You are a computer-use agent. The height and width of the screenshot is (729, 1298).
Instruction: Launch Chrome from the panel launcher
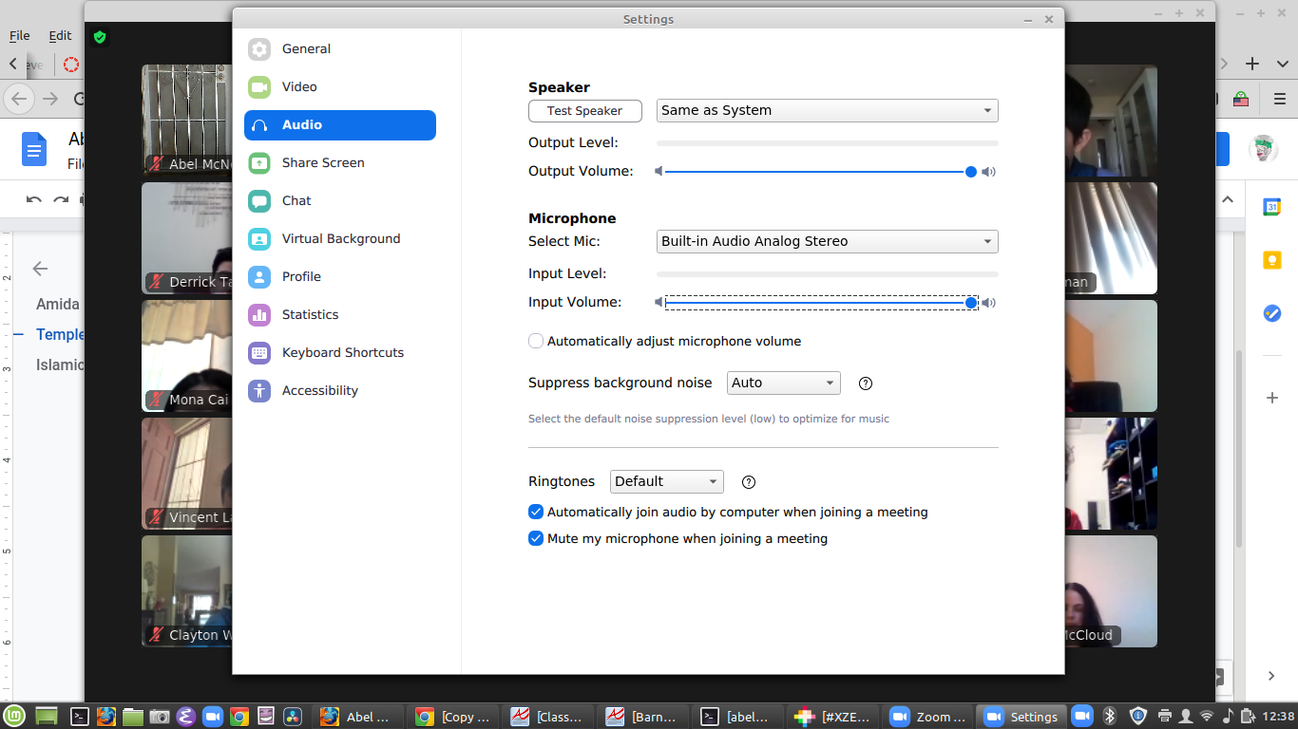click(x=239, y=717)
